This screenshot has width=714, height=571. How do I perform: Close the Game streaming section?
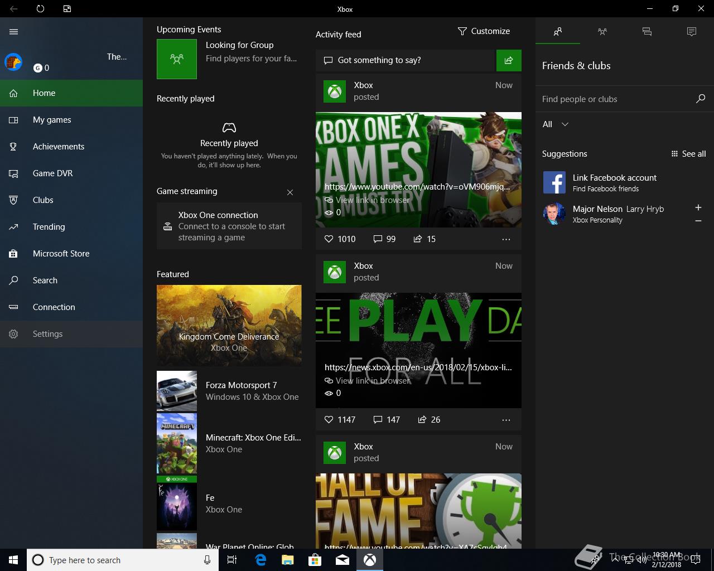(x=290, y=192)
